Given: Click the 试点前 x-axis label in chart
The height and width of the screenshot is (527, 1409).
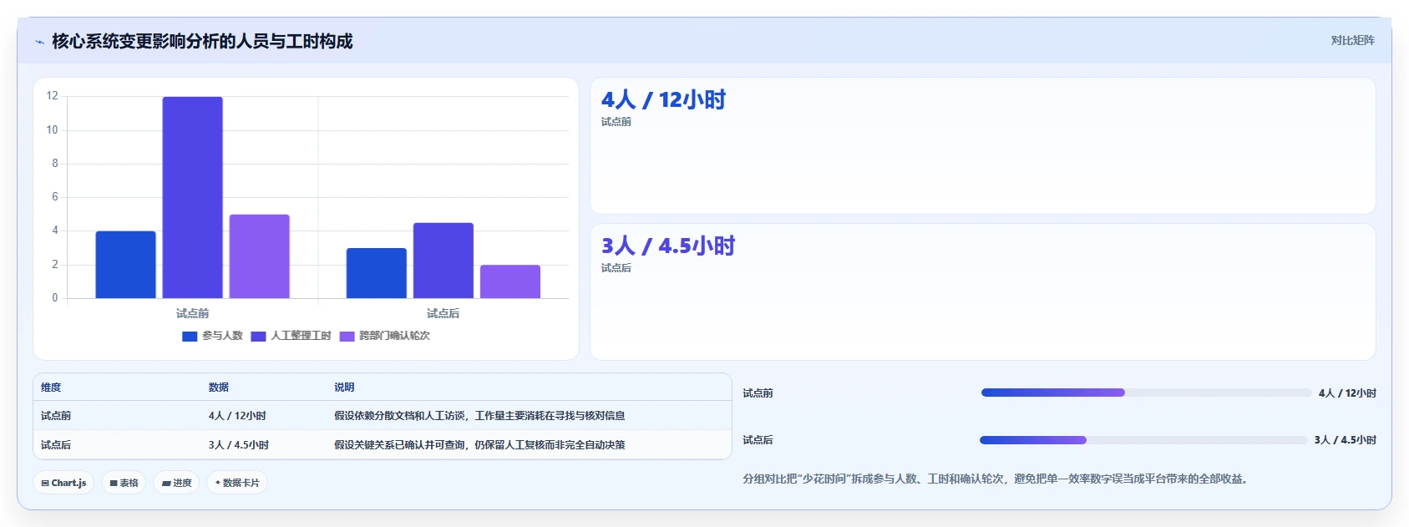Looking at the screenshot, I should 192,313.
